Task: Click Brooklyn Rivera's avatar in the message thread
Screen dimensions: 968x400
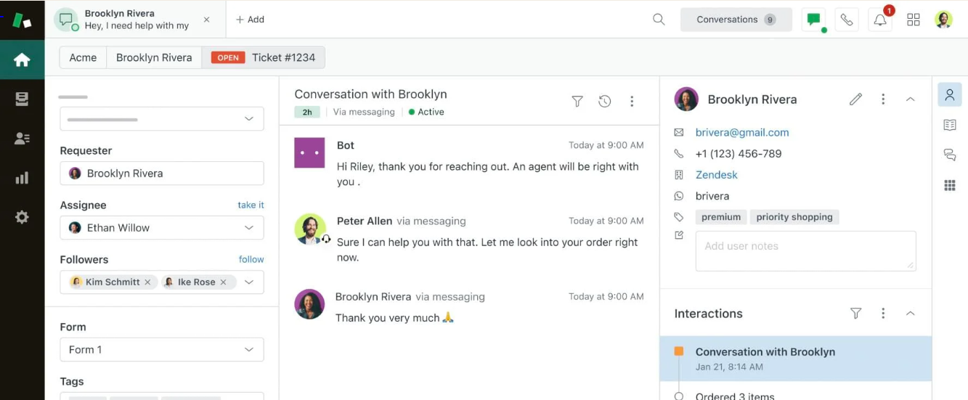Action: click(x=309, y=304)
